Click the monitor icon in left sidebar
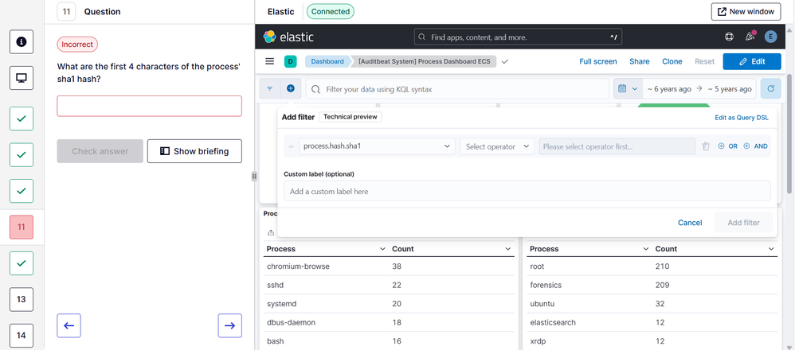The height and width of the screenshot is (350, 795). coord(21,78)
